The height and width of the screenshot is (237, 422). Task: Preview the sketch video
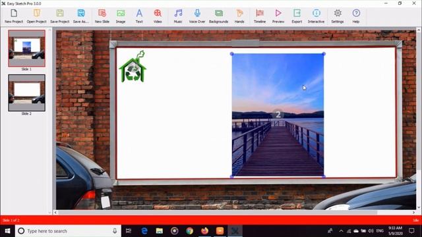[278, 16]
